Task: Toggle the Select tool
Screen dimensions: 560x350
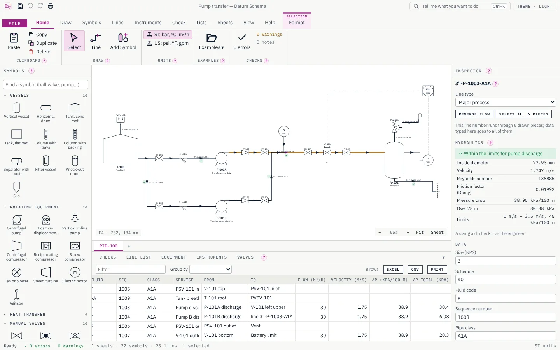Action: 74,41
